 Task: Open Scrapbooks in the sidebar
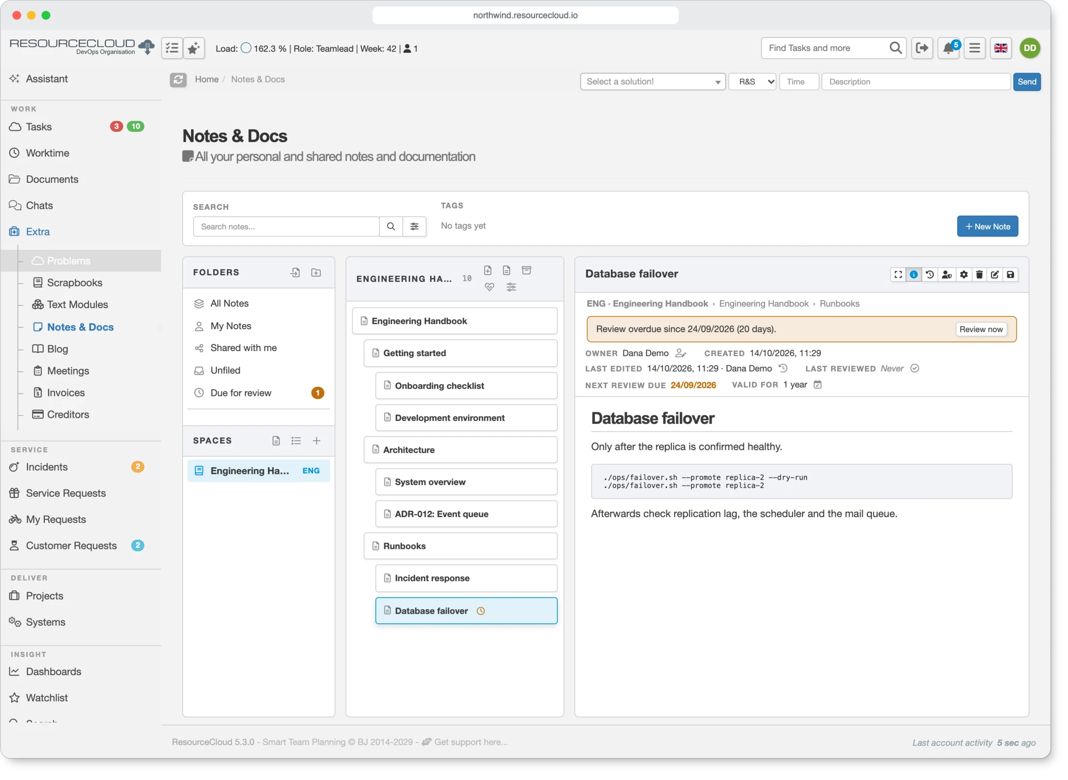click(x=74, y=282)
